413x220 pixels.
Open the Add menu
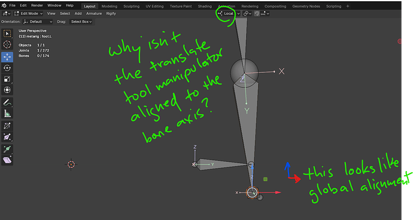pyautogui.click(x=78, y=14)
